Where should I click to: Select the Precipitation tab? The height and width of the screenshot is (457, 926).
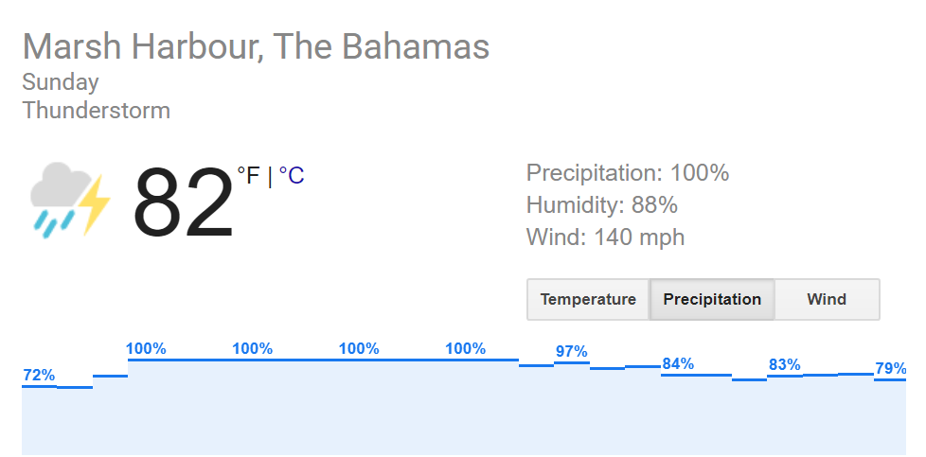(x=712, y=300)
